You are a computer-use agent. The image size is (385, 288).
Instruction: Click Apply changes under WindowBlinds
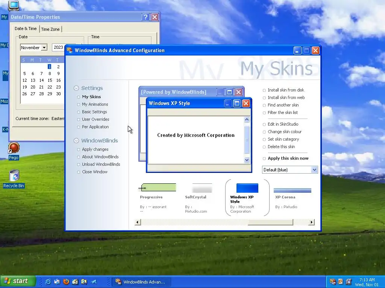click(x=95, y=149)
